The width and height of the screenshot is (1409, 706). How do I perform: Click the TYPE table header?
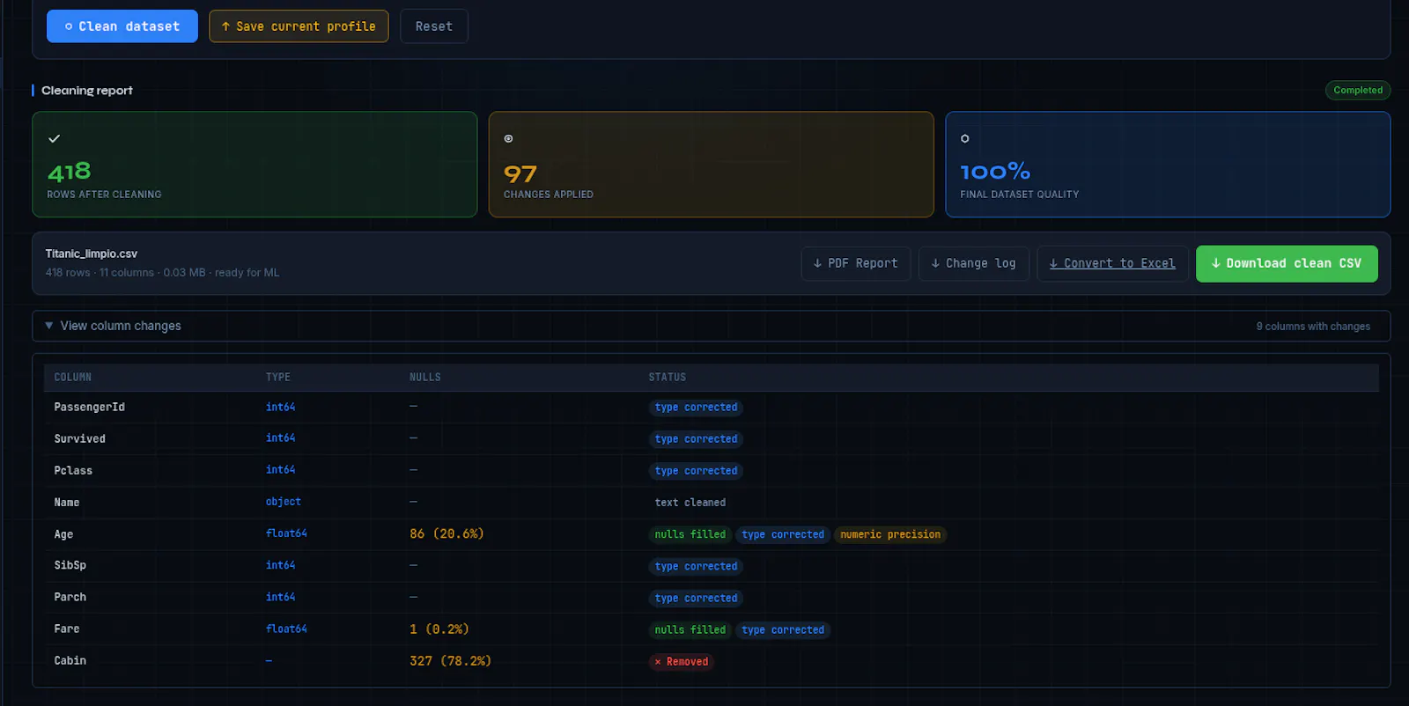pyautogui.click(x=278, y=377)
